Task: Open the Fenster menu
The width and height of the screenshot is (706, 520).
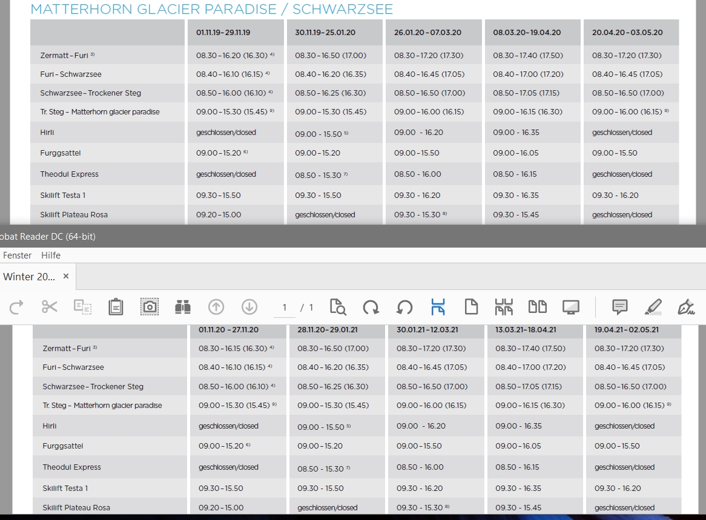Action: click(x=17, y=255)
